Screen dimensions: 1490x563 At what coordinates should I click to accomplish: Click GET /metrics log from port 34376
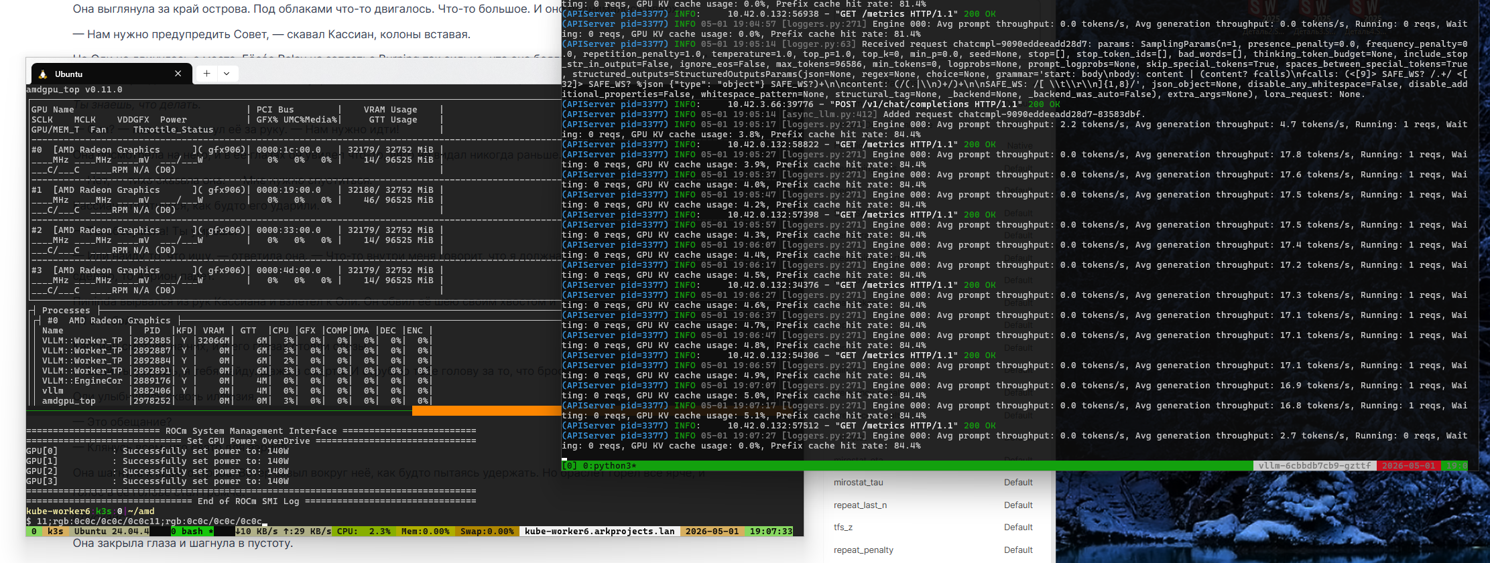tap(779, 285)
